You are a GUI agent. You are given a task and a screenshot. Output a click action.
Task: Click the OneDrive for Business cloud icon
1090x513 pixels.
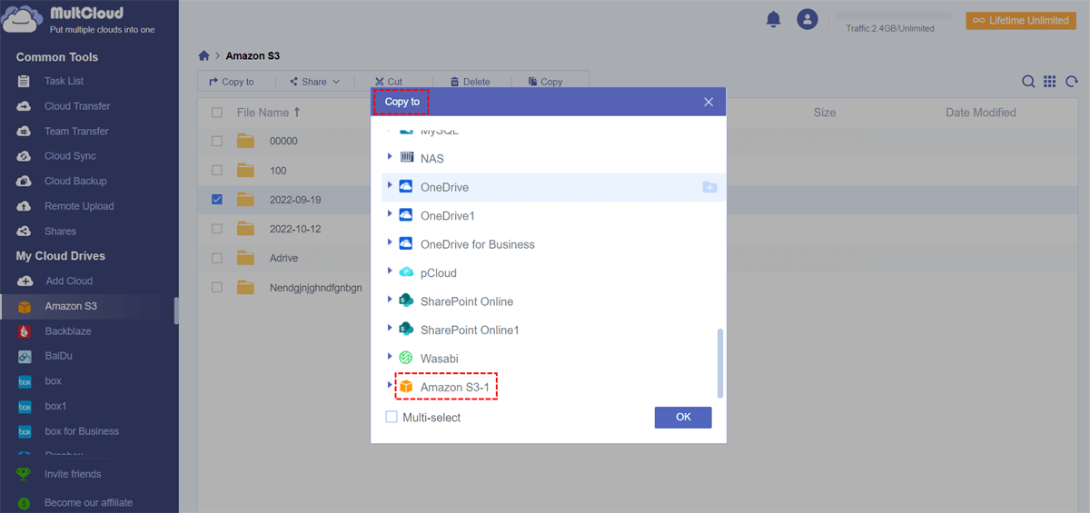click(x=406, y=243)
